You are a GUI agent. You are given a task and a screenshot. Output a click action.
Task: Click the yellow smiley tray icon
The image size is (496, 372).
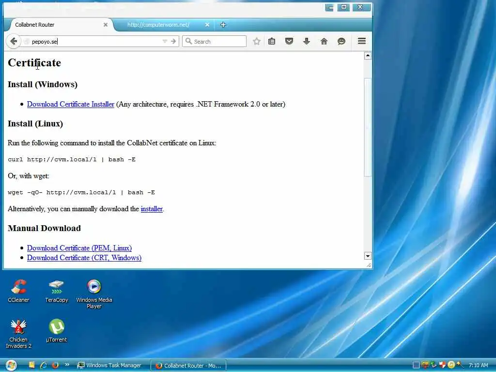[x=451, y=365]
